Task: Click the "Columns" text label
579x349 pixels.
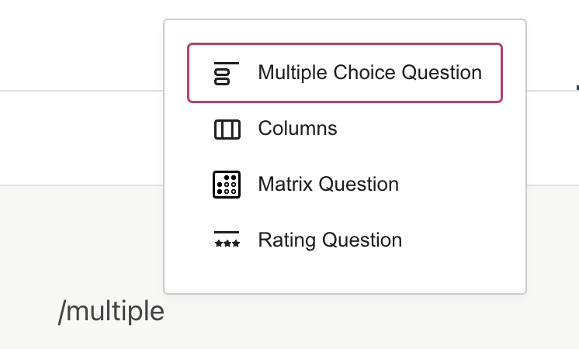Action: pos(297,129)
